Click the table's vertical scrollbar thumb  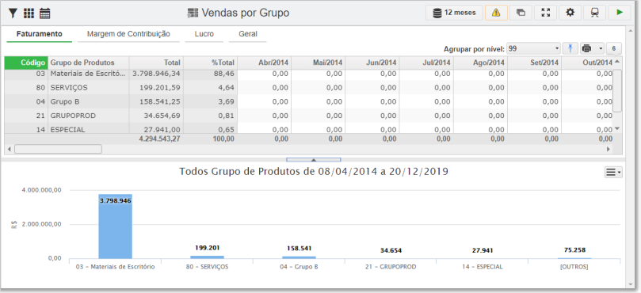tap(617, 90)
